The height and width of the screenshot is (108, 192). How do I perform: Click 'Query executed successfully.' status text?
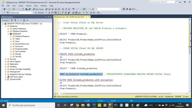[67, 97]
